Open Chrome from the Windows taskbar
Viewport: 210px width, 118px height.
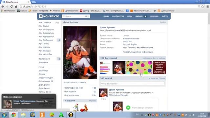tap(13, 115)
